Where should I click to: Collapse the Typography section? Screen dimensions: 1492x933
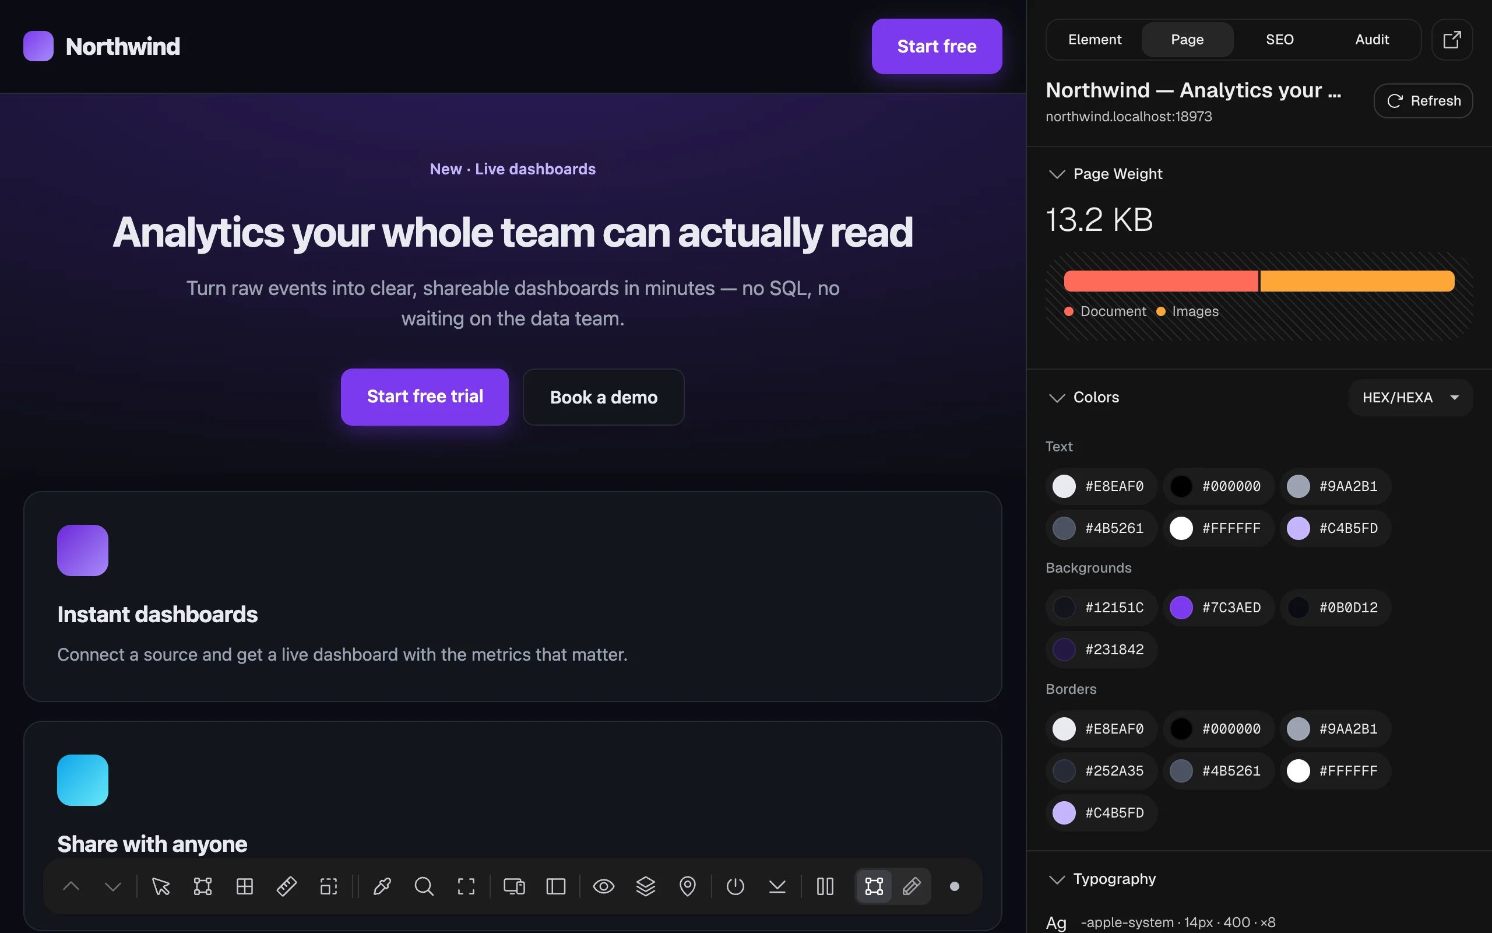point(1057,879)
